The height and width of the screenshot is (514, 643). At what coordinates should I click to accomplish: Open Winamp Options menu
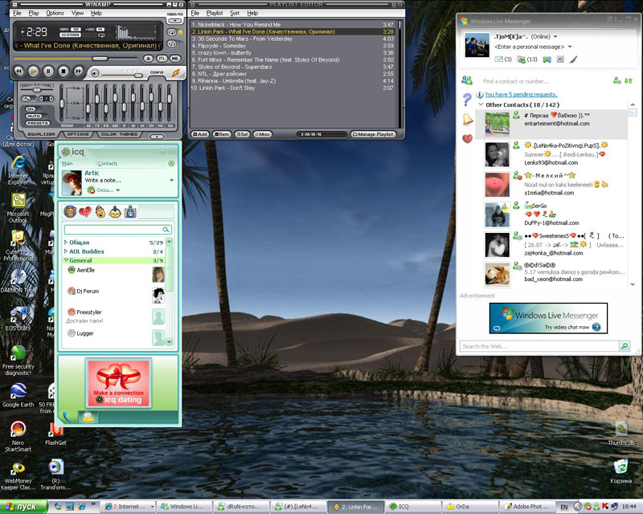point(55,13)
